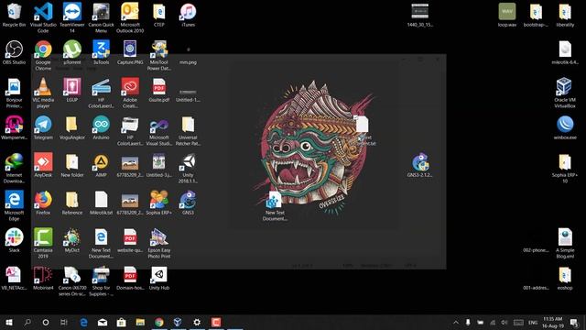Image resolution: width=586 pixels, height=330 pixels.
Task: Switch the ENG input language indicator
Action: 533,322
